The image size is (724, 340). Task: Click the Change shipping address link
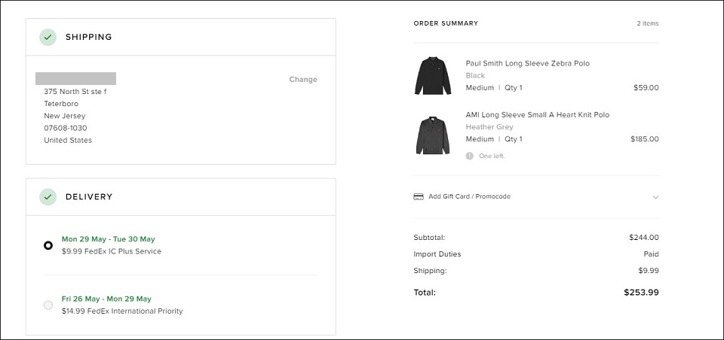click(303, 79)
